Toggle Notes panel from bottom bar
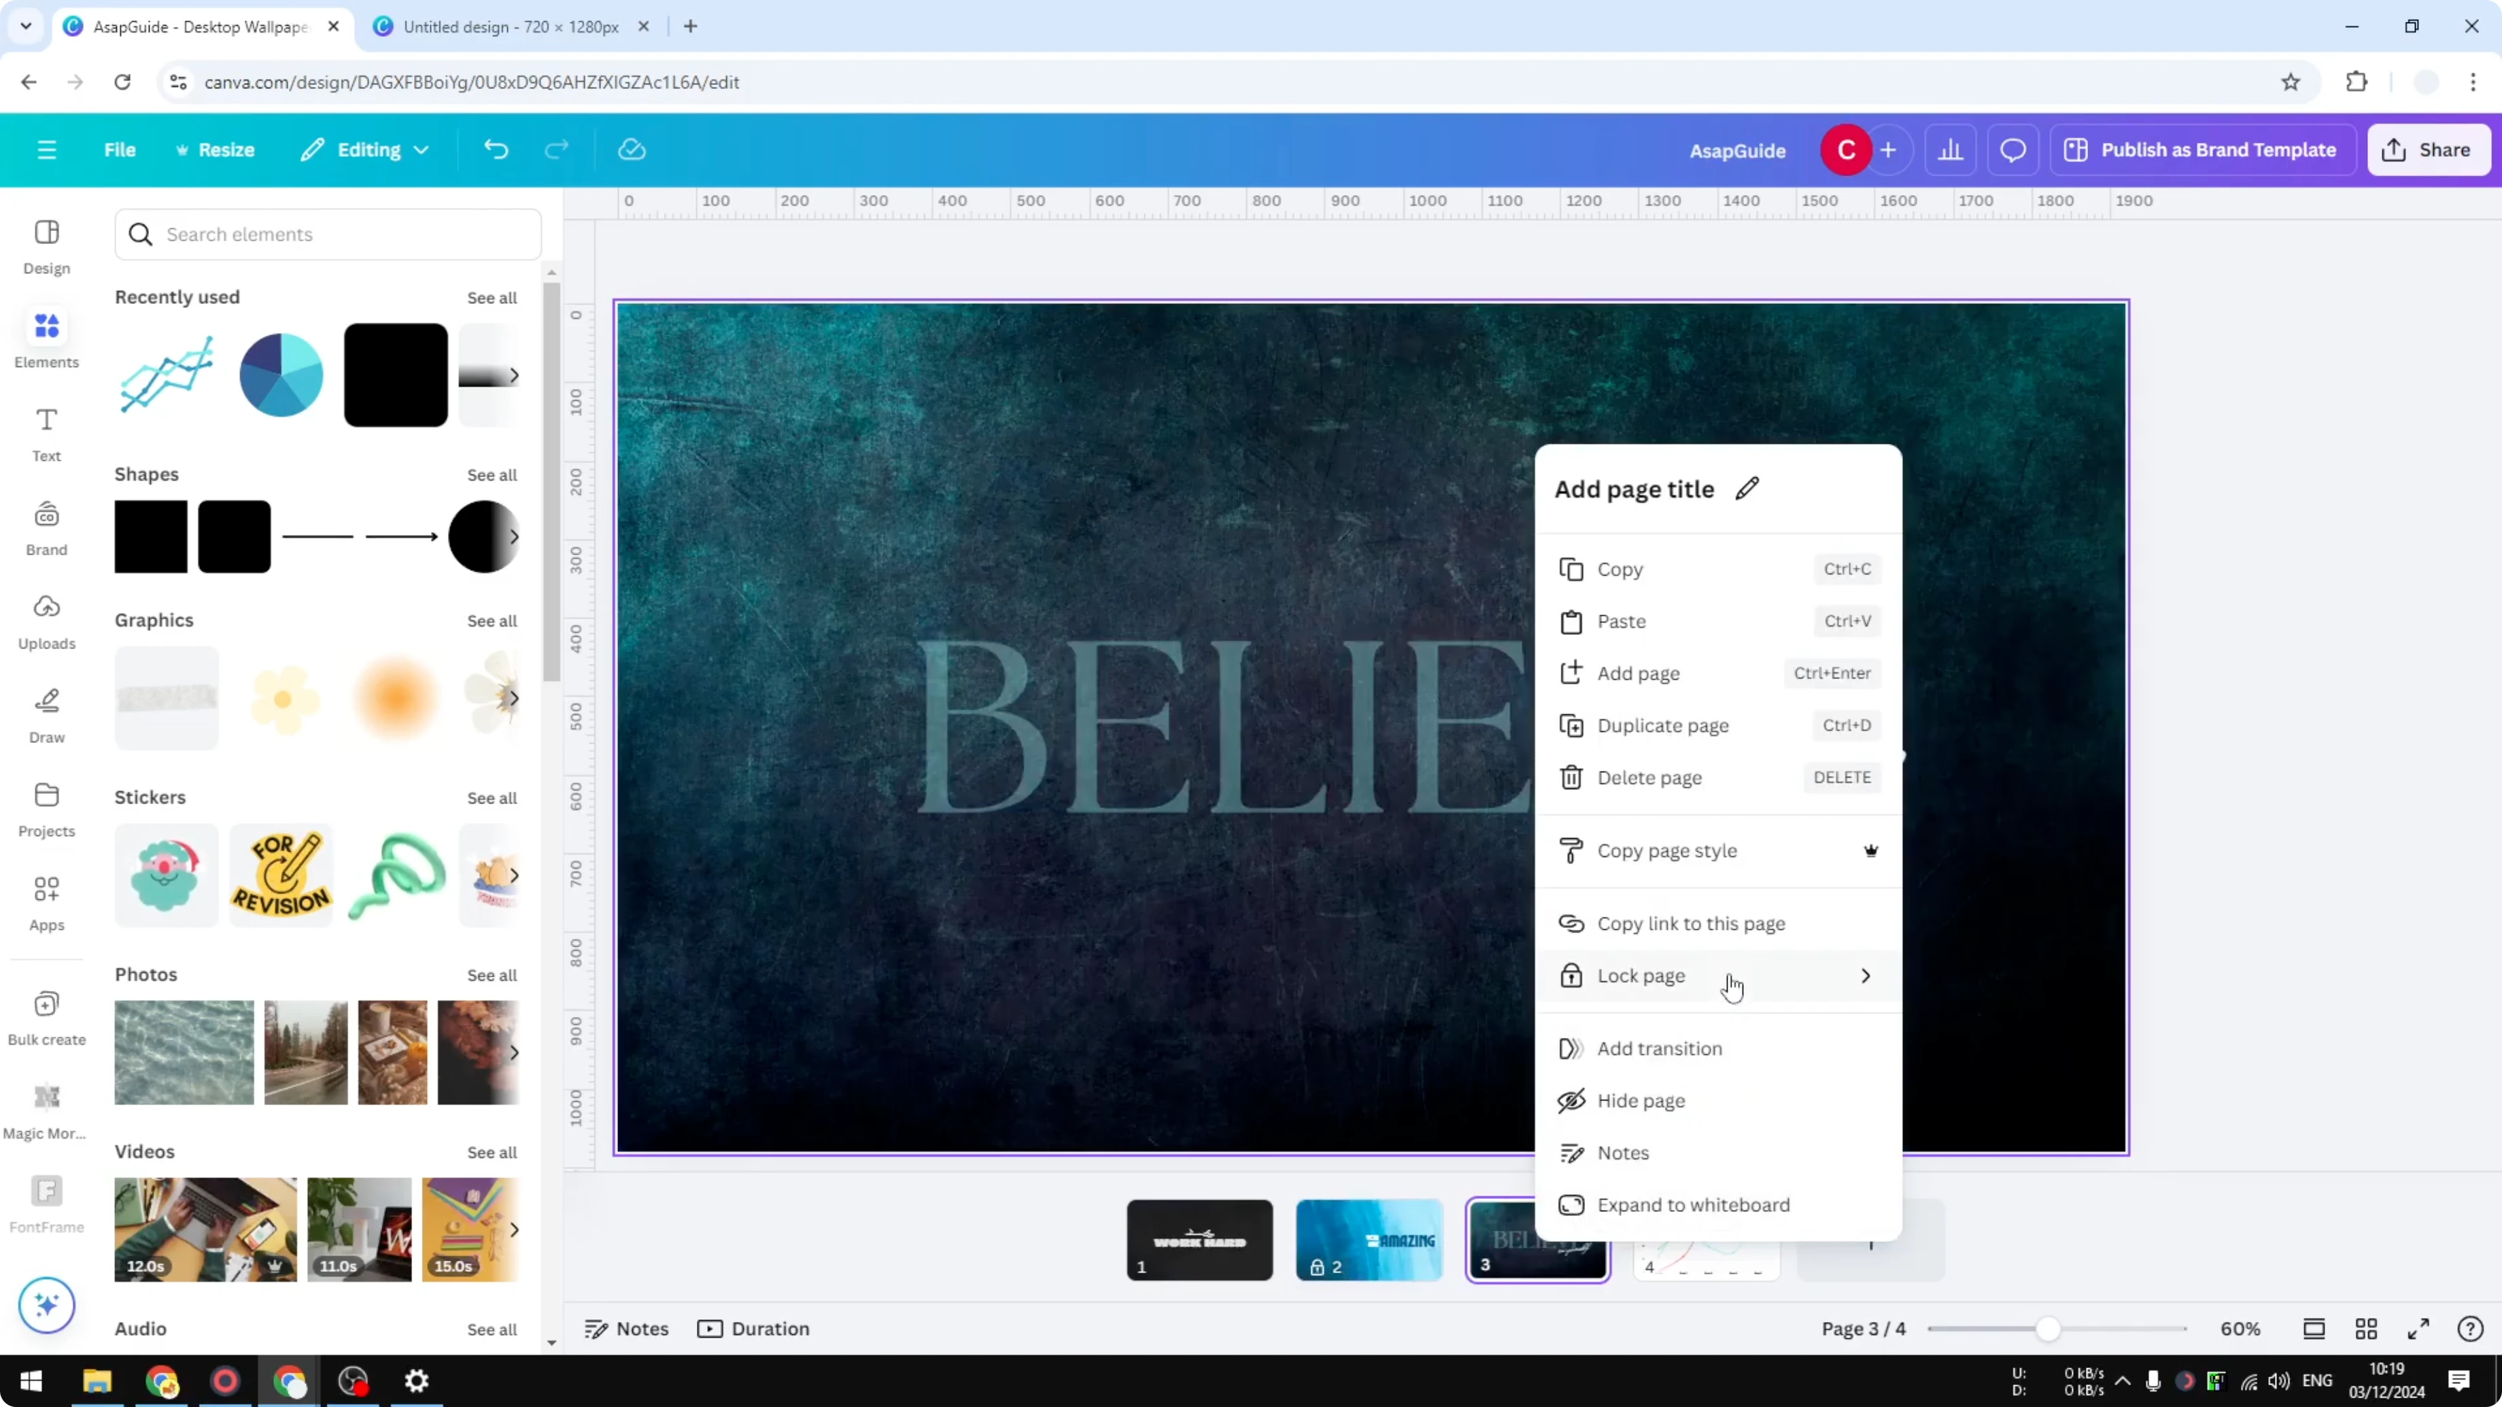The image size is (2502, 1407). click(625, 1328)
